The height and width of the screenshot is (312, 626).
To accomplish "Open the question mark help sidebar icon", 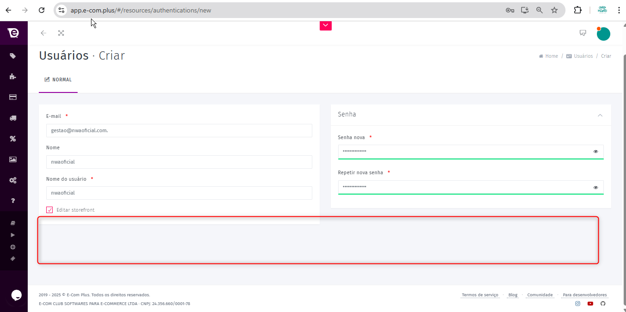I will click(13, 201).
